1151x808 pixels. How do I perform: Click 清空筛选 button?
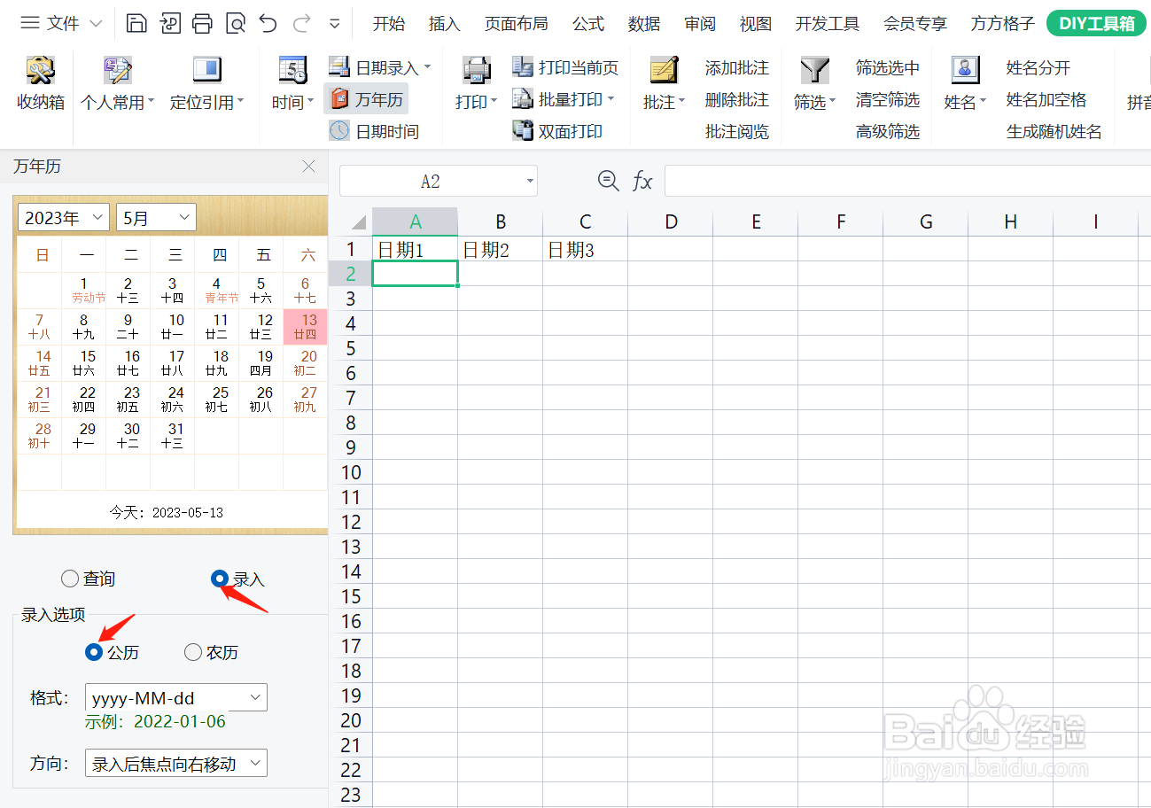(887, 99)
